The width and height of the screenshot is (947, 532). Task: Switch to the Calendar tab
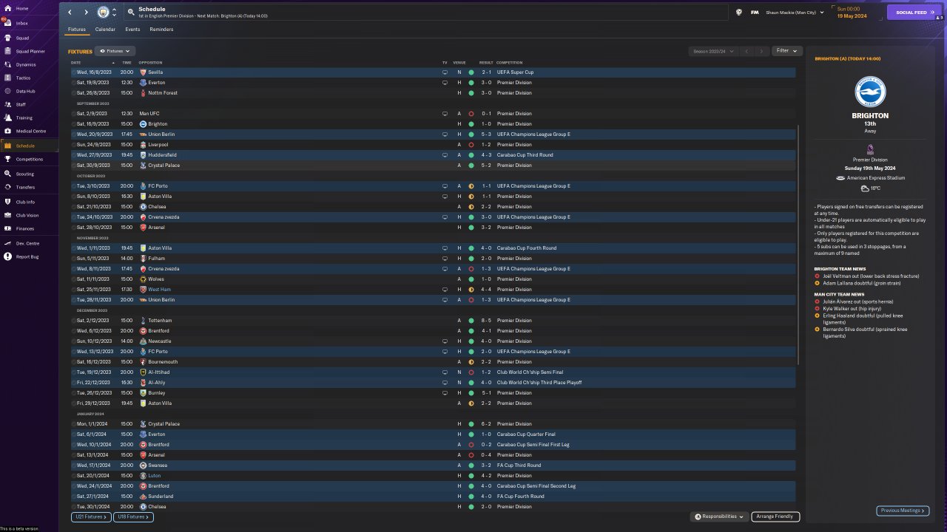[x=105, y=30]
